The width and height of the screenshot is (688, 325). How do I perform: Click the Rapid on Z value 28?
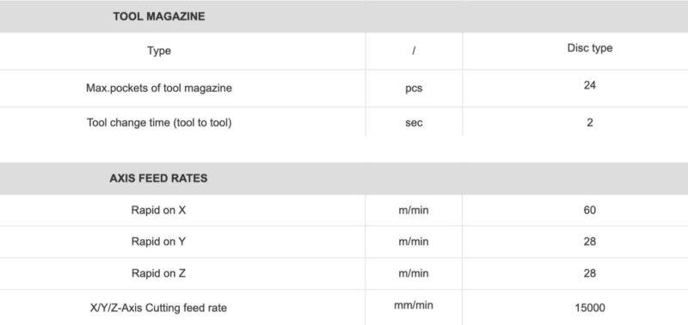(590, 273)
